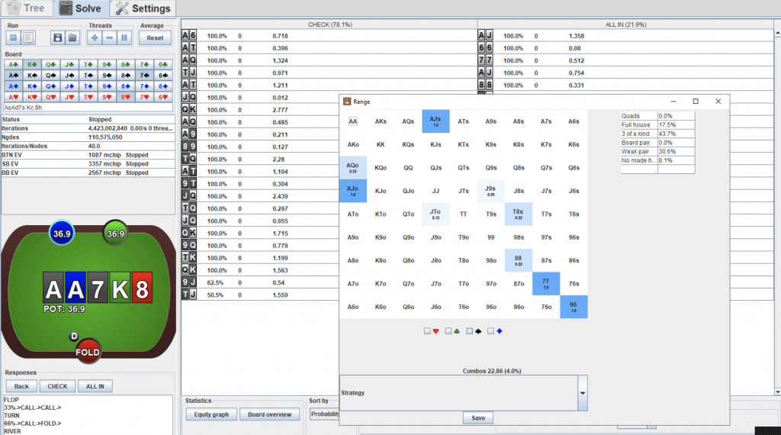Open the Settings tab
Screen dimensions: 781x435
(143, 8)
